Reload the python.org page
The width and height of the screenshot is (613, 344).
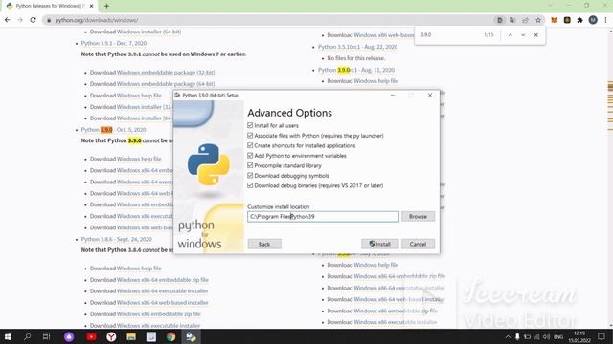coord(33,20)
